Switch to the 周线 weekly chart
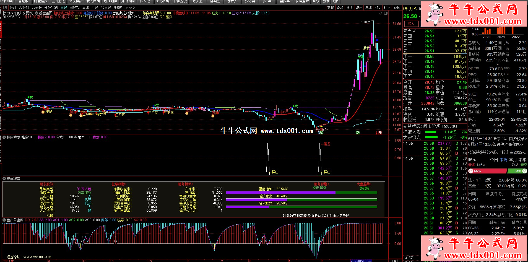The width and height of the screenshot is (528, 262). (x=85, y=7)
